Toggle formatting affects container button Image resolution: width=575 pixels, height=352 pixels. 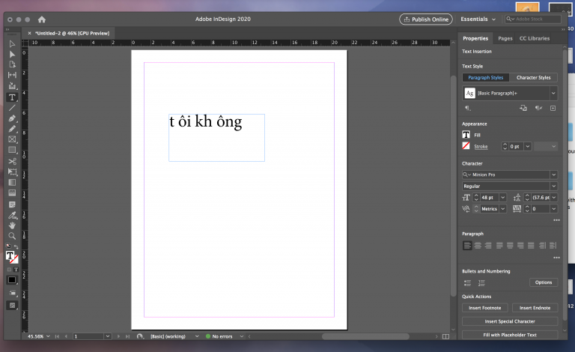tap(9, 270)
